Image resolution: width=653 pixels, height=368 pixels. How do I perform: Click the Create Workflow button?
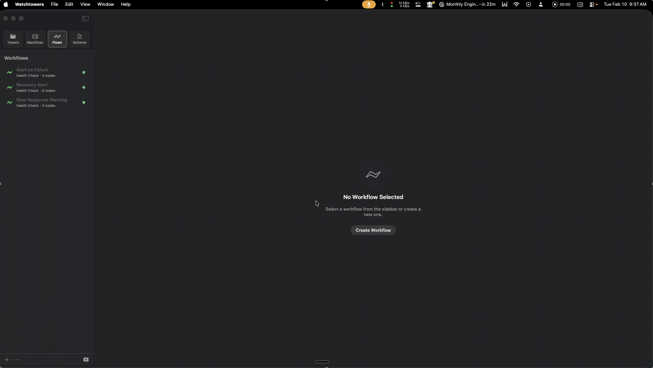(x=373, y=230)
